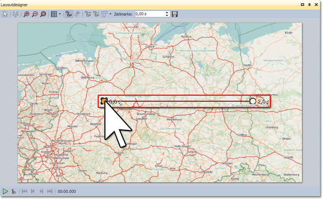Click the zoom out magnifier
The width and height of the screenshot is (323, 199).
click(x=35, y=14)
